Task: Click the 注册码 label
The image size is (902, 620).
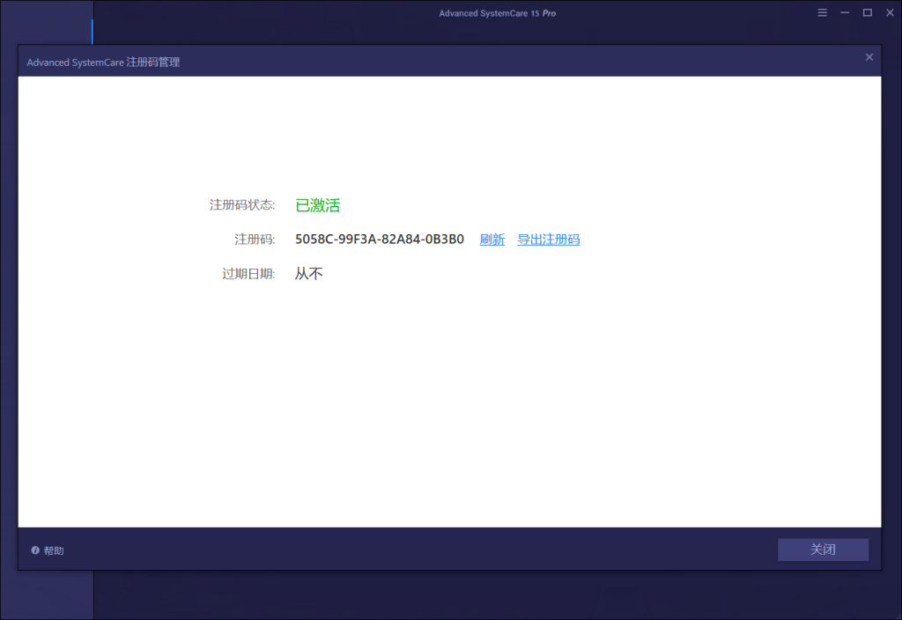Action: click(255, 240)
